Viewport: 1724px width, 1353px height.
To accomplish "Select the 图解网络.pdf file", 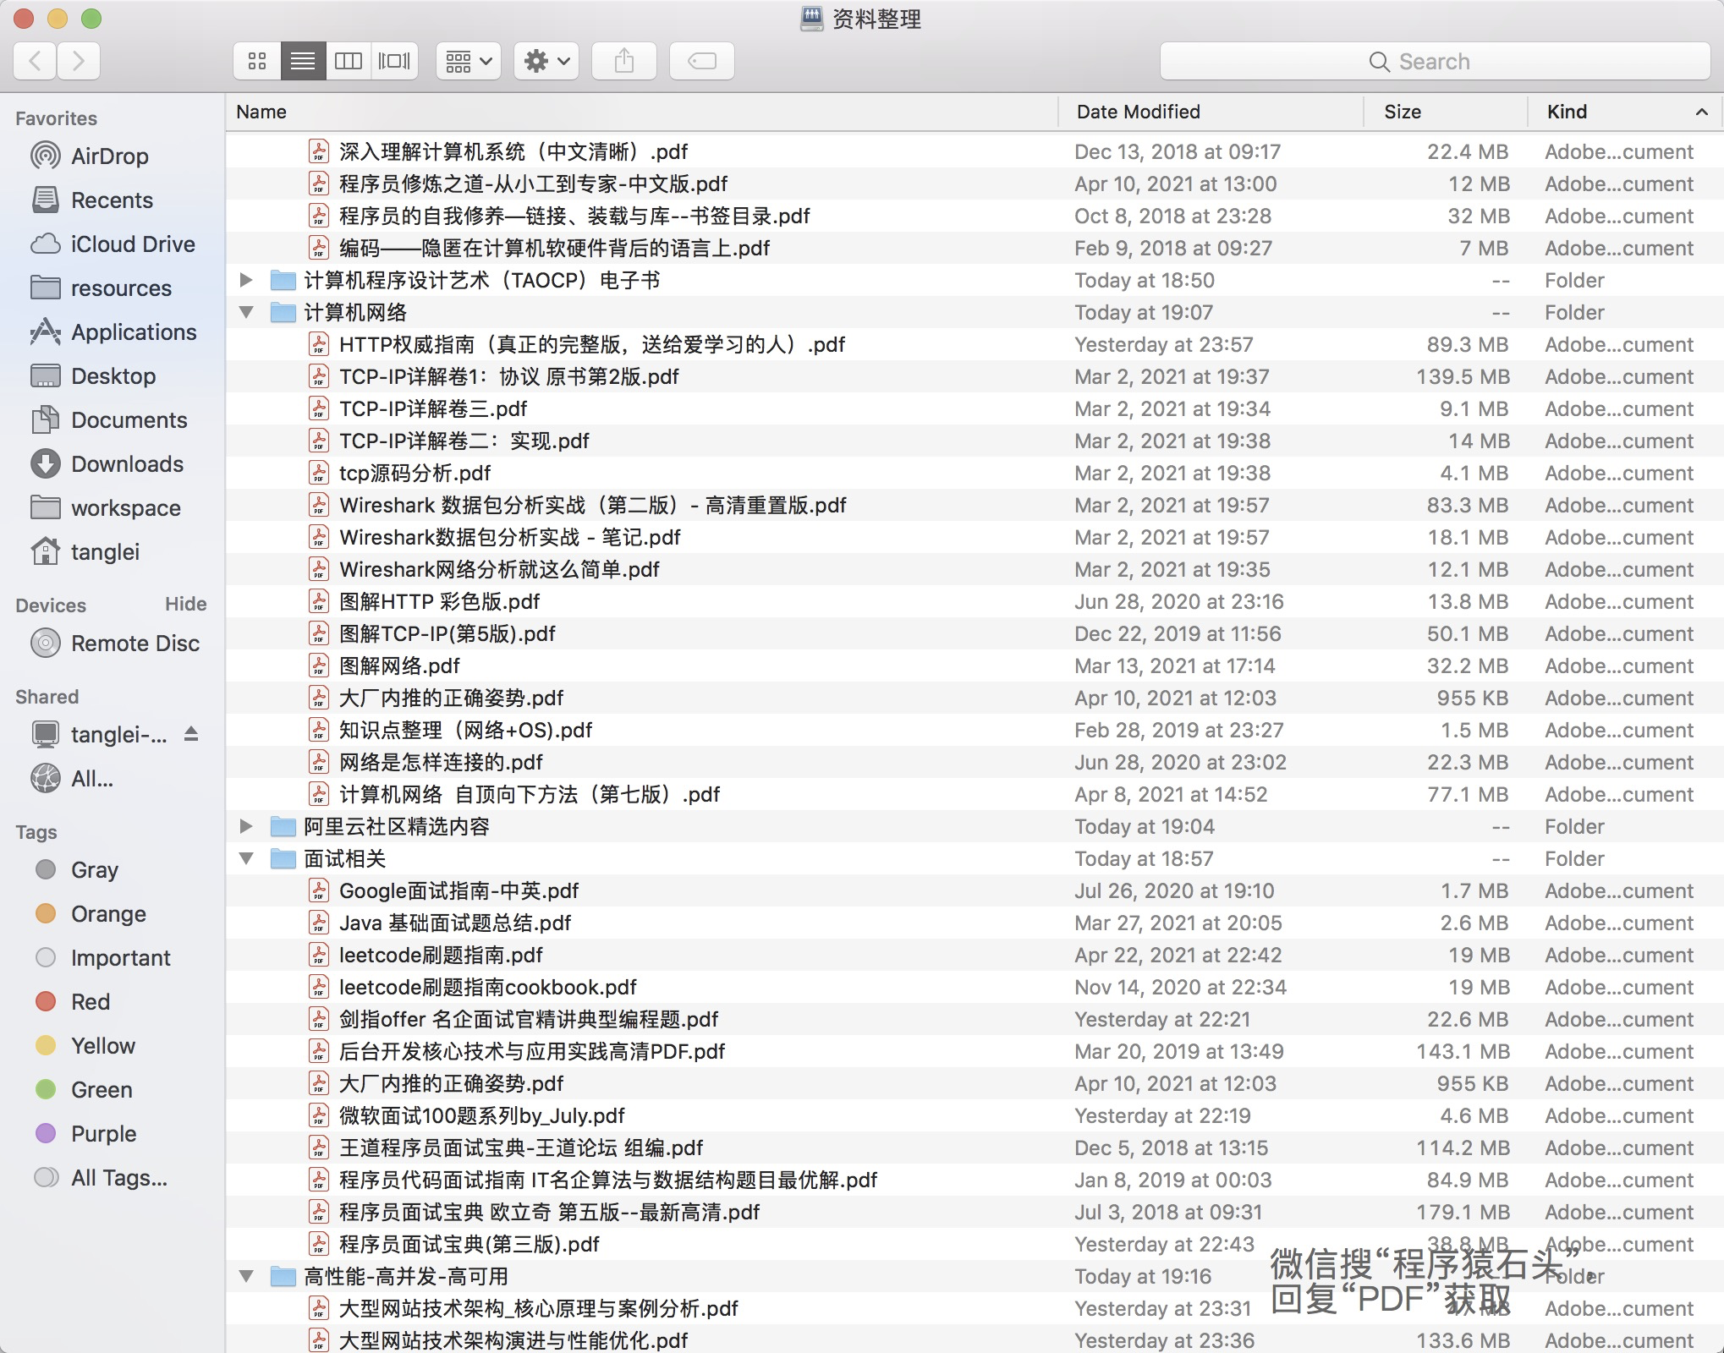I will (x=399, y=666).
